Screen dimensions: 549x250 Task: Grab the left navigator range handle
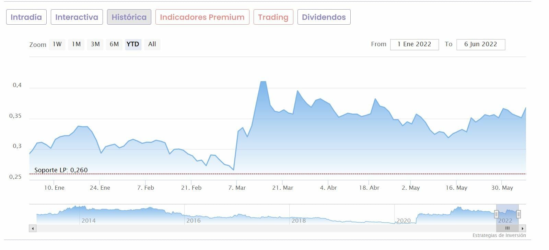[x=496, y=214]
